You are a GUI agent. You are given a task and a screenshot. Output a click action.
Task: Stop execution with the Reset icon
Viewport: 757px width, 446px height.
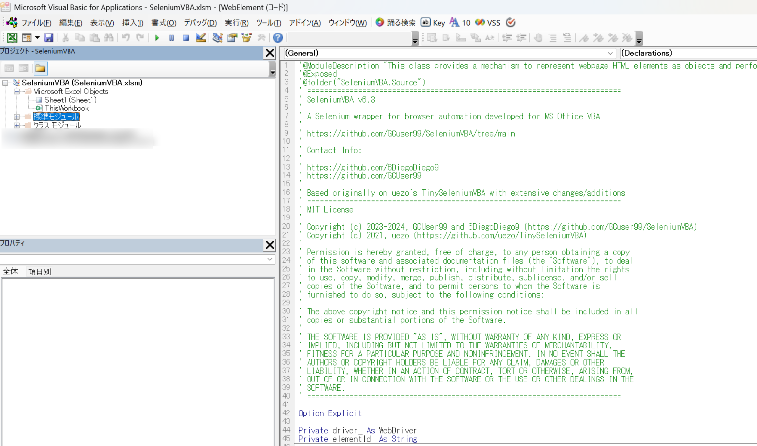[x=185, y=37]
